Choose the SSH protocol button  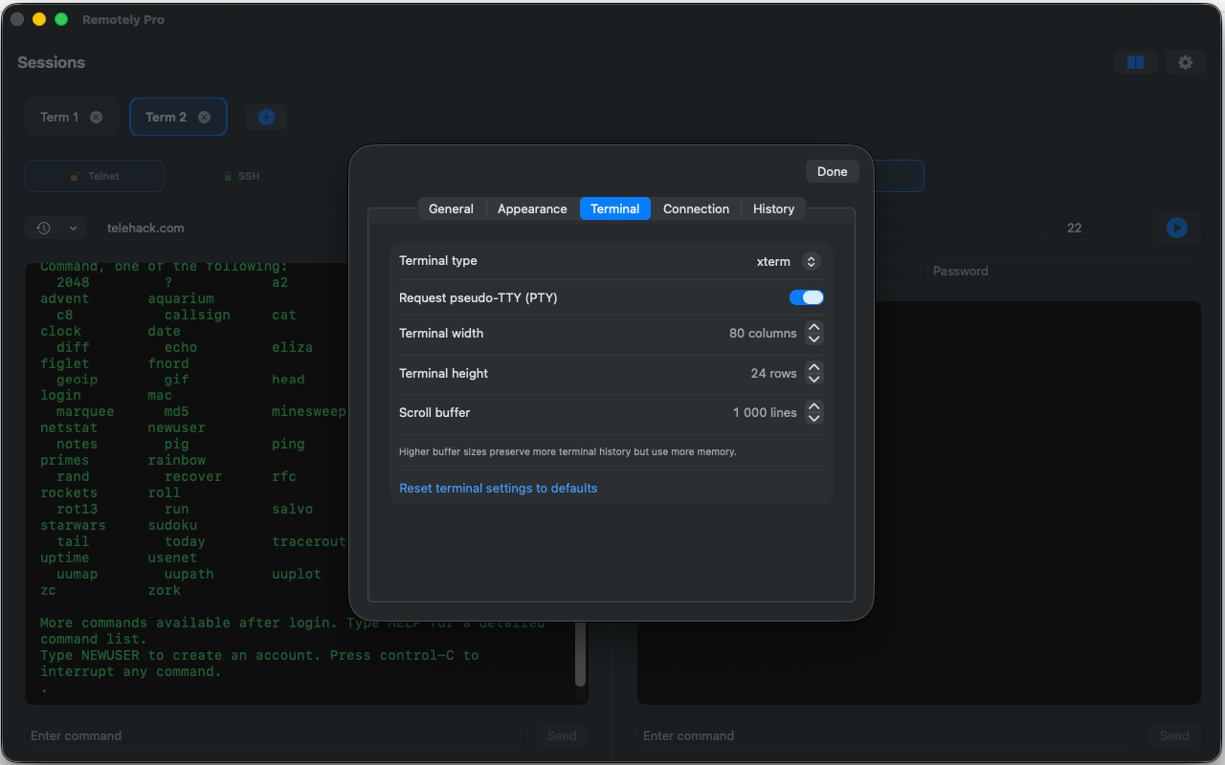(x=241, y=176)
